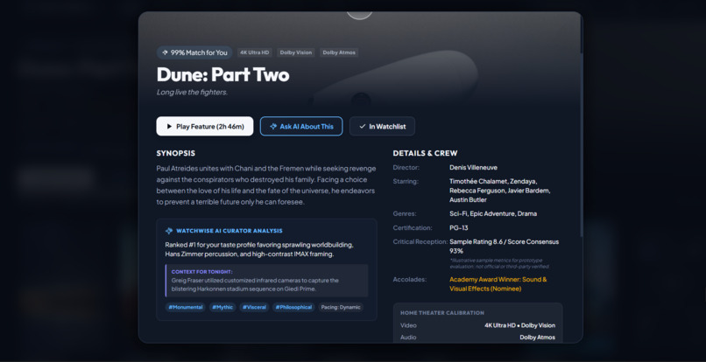Click sparkle icon in match badge
The width and height of the screenshot is (706, 362).
pyautogui.click(x=166, y=52)
